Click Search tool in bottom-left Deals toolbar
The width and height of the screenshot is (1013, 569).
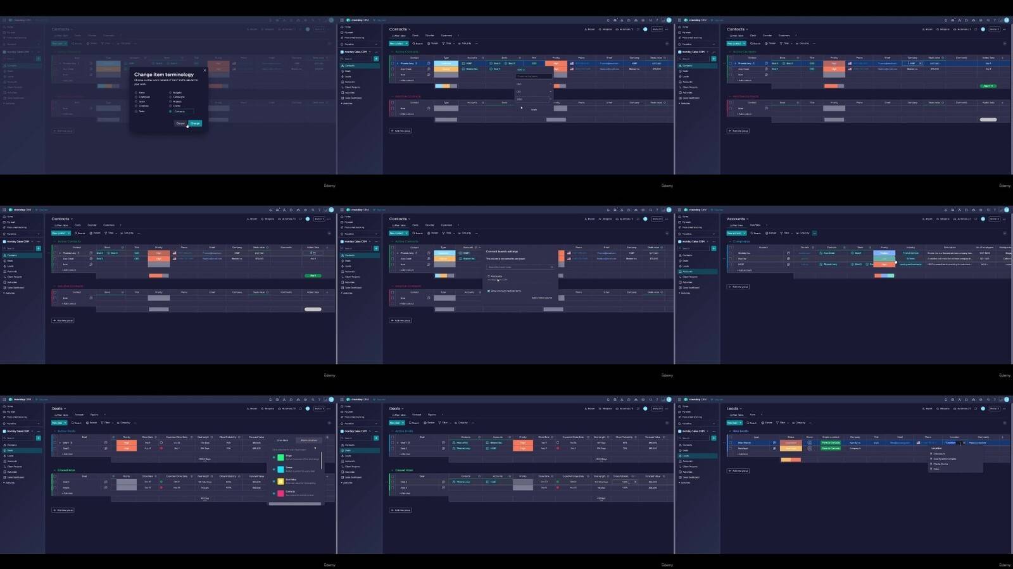77,423
